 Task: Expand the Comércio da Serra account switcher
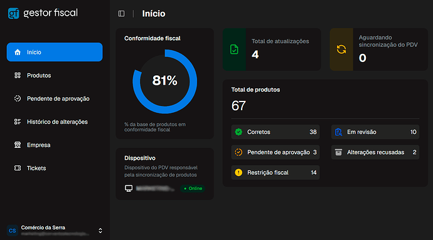(100, 231)
